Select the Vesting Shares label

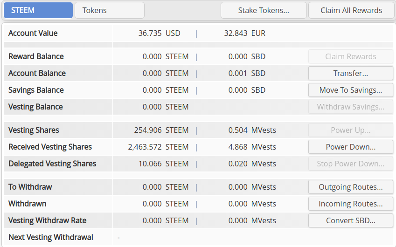34,130
